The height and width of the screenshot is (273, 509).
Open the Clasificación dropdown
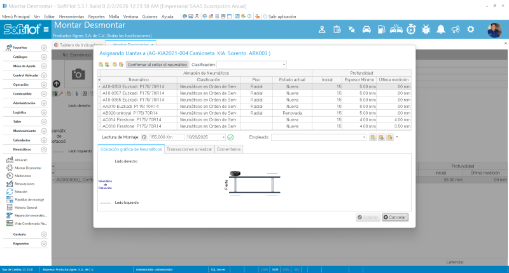point(251,65)
